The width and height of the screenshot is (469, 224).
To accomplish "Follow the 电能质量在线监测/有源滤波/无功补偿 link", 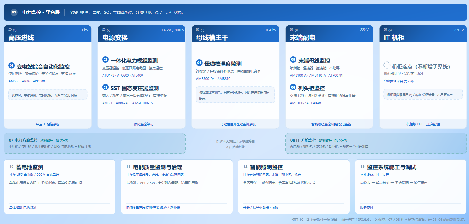I will tap(153, 208).
